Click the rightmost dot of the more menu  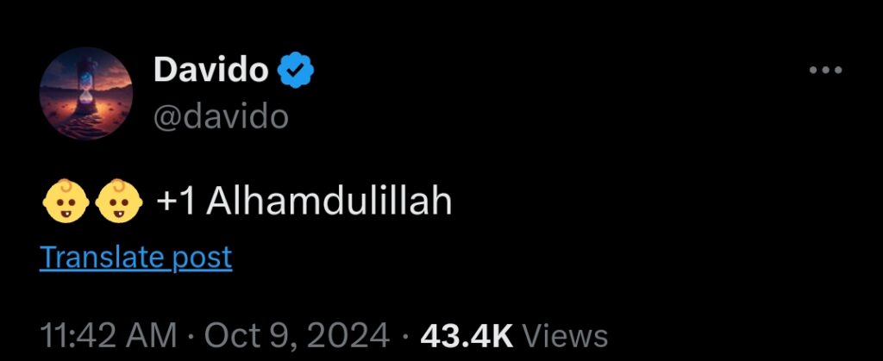pos(838,71)
